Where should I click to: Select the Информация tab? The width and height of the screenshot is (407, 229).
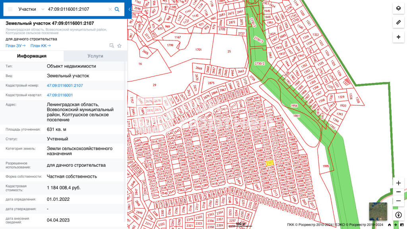point(32,56)
